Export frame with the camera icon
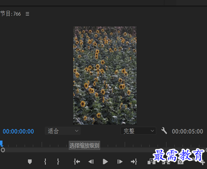This screenshot has height=169, width=207. [x=180, y=162]
